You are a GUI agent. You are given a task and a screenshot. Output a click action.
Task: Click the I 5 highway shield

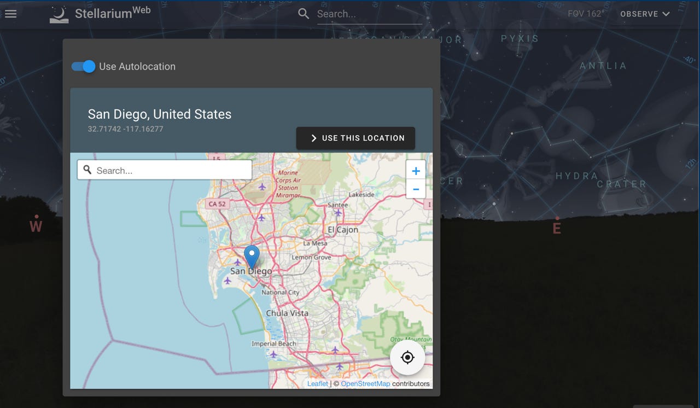click(217, 158)
